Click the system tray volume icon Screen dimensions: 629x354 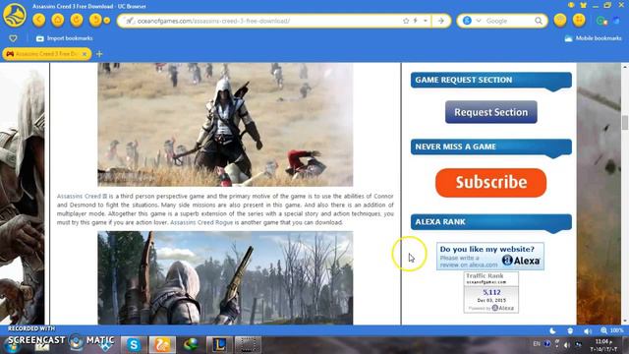point(567,344)
